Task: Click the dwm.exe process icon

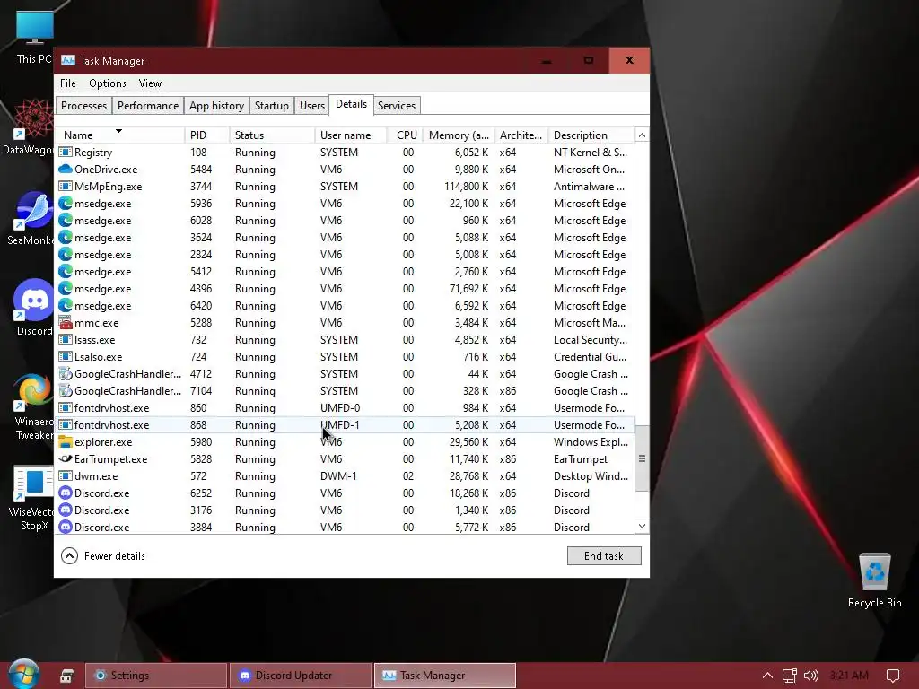Action: pos(65,476)
